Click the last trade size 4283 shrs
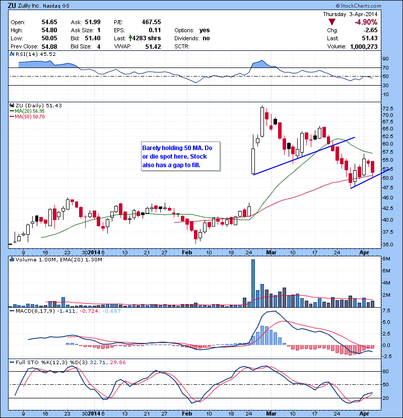Viewport: 403px width, 418px height. pyautogui.click(x=147, y=38)
